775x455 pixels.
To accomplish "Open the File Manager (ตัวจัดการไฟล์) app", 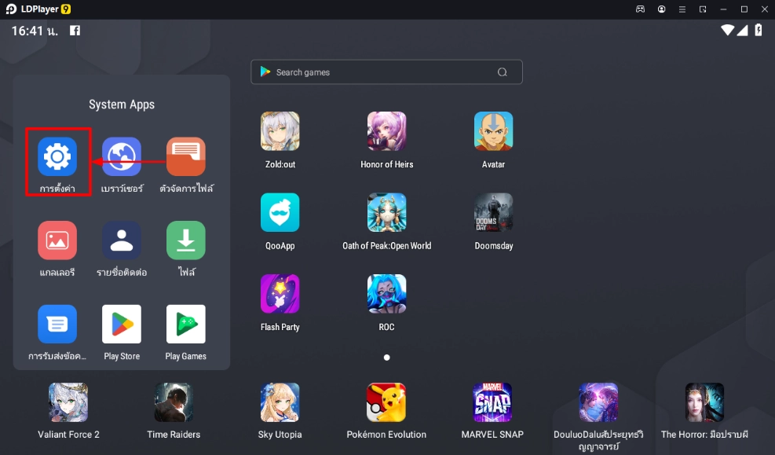I will [186, 157].
